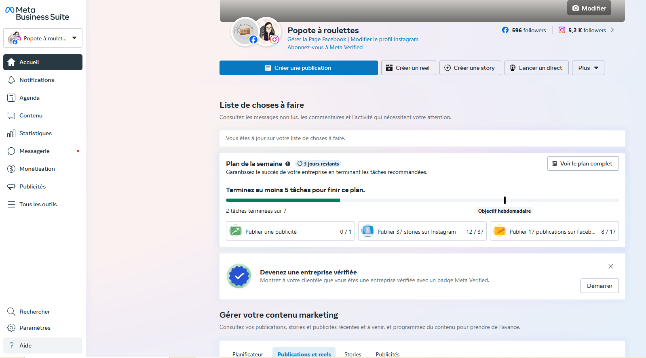Click the Instagram profile picture

point(268,31)
